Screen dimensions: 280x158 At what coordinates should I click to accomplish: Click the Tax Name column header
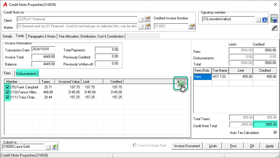click(x=220, y=70)
